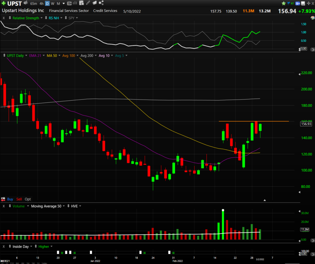Expand the MA 50 dropdown arrow
315x264 pixels.
59,55
